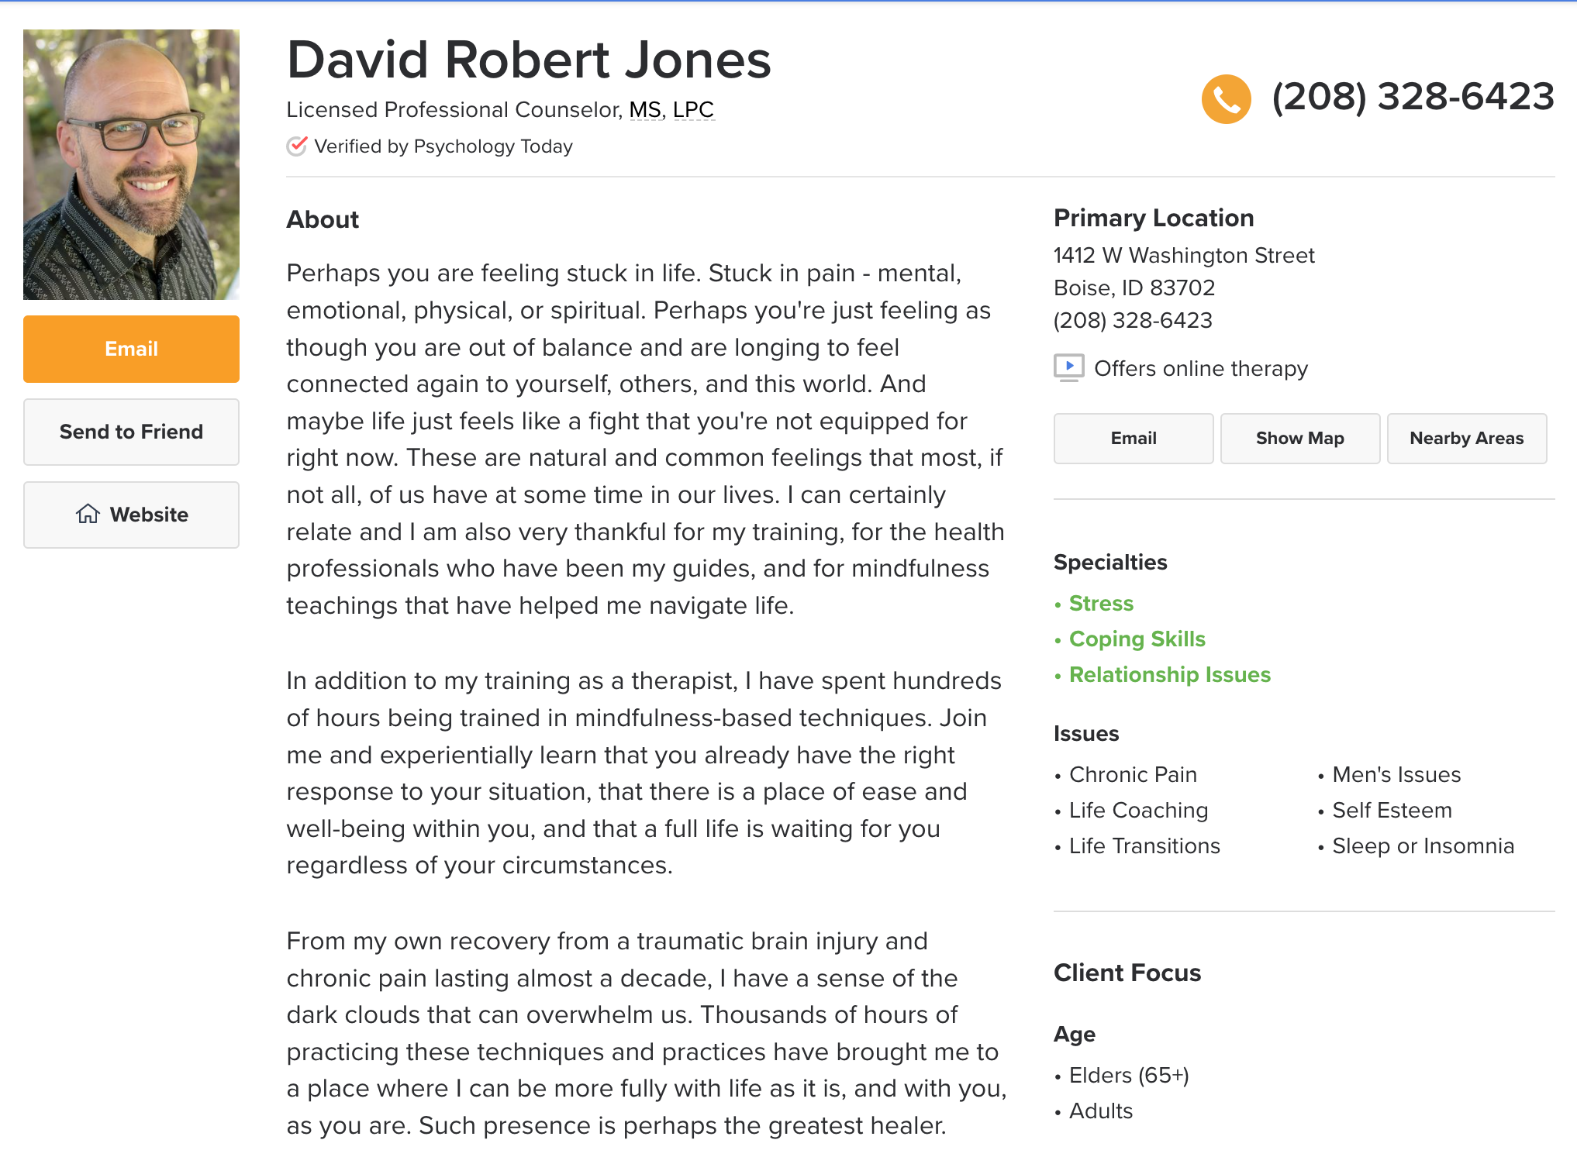Click the MS credential abbreviation

tap(645, 110)
